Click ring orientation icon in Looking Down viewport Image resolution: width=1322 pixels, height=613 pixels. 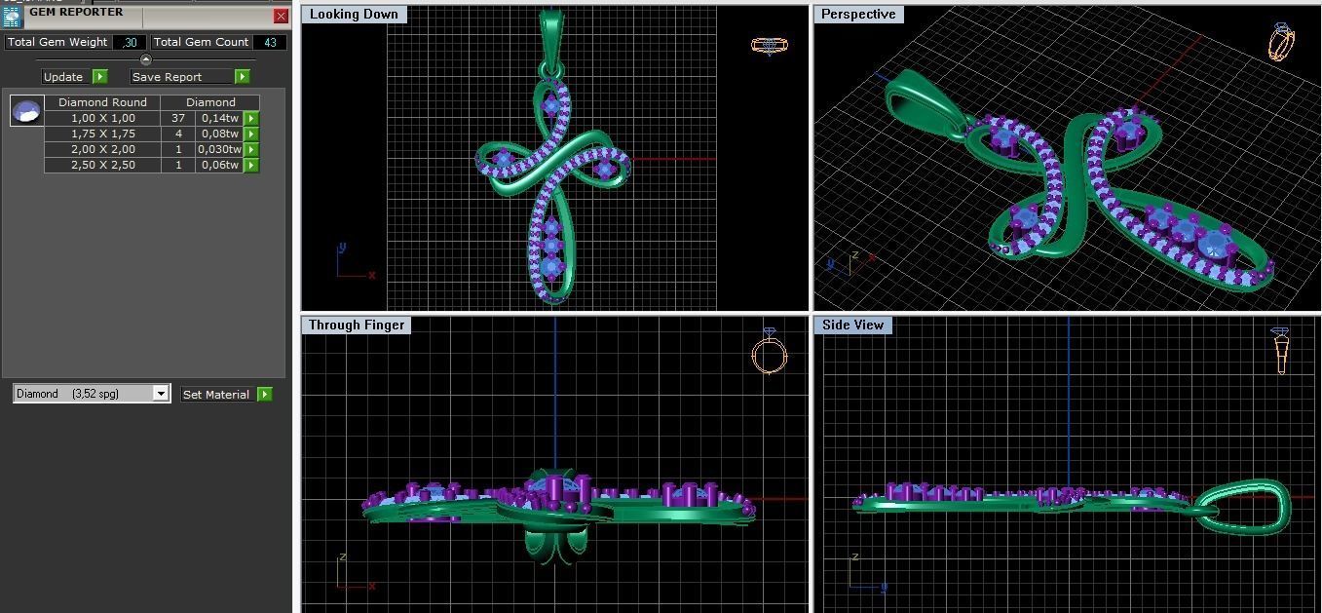pyautogui.click(x=769, y=45)
